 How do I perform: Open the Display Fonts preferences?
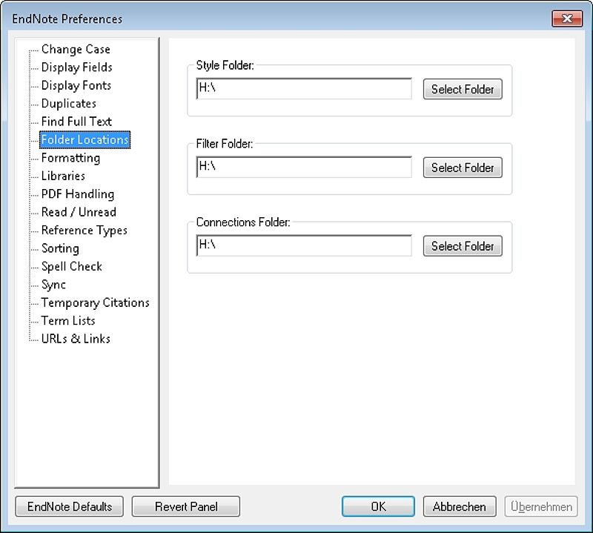(76, 85)
